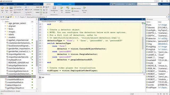Image resolution: width=170 pixels, height=95 pixels.
Task: Expand the labels folder
Action: coord(5,34)
